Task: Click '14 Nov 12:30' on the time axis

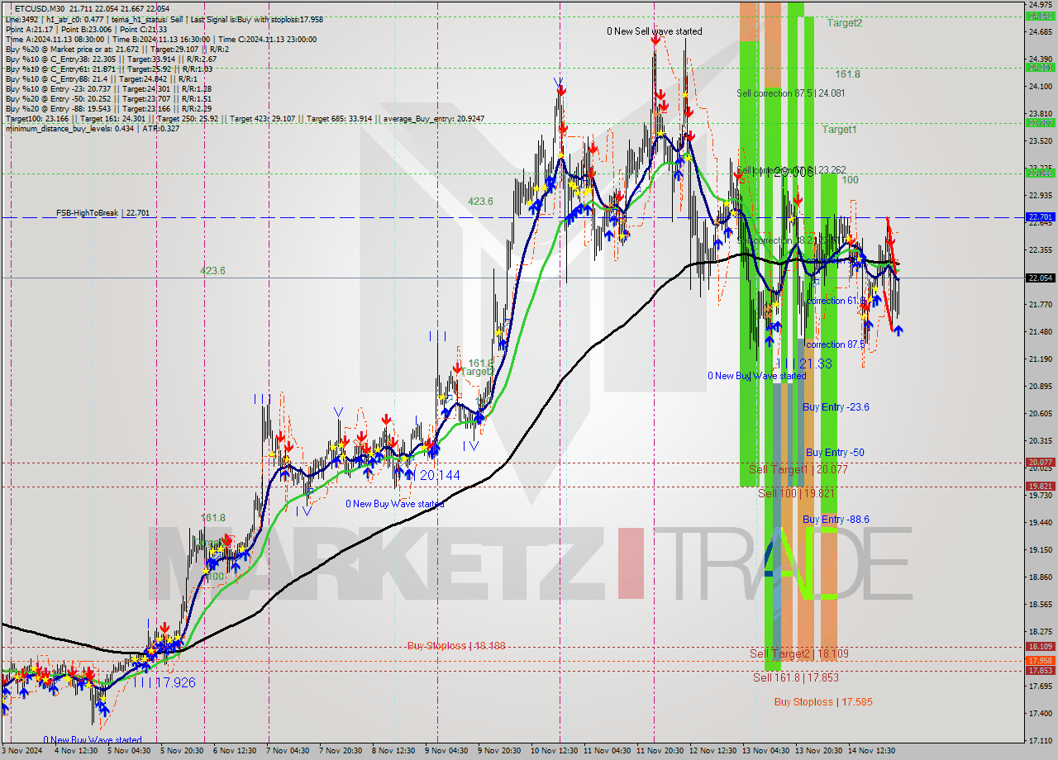Action: pyautogui.click(x=871, y=751)
